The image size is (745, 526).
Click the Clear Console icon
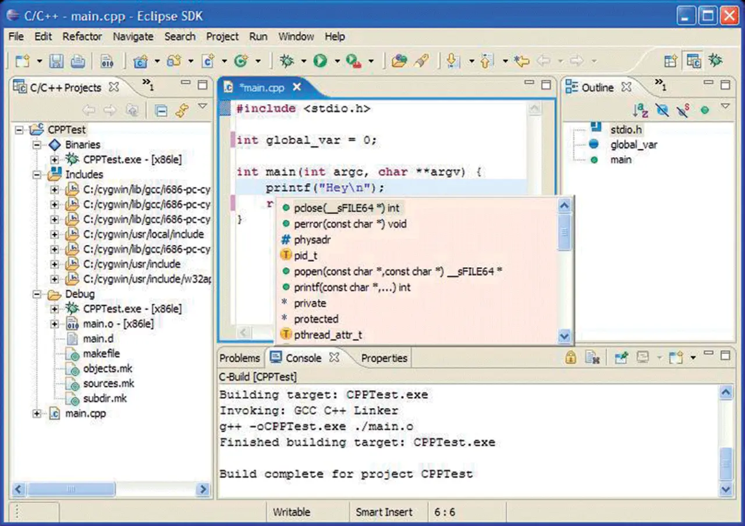tap(592, 357)
